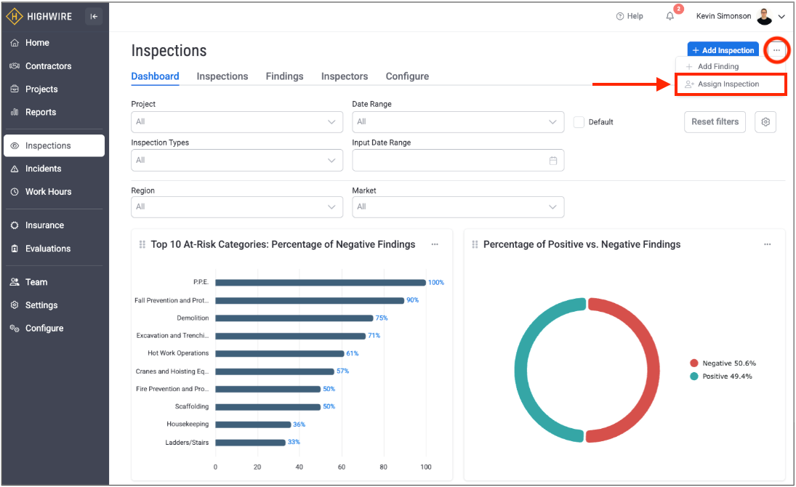Collapse the sidebar with the arrow icon

click(94, 17)
